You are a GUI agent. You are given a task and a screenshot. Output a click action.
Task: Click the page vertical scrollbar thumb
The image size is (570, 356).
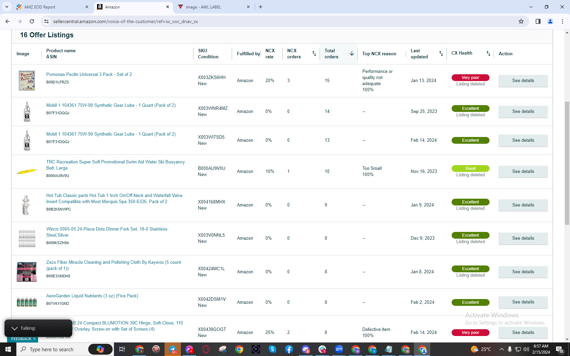pyautogui.click(x=567, y=163)
